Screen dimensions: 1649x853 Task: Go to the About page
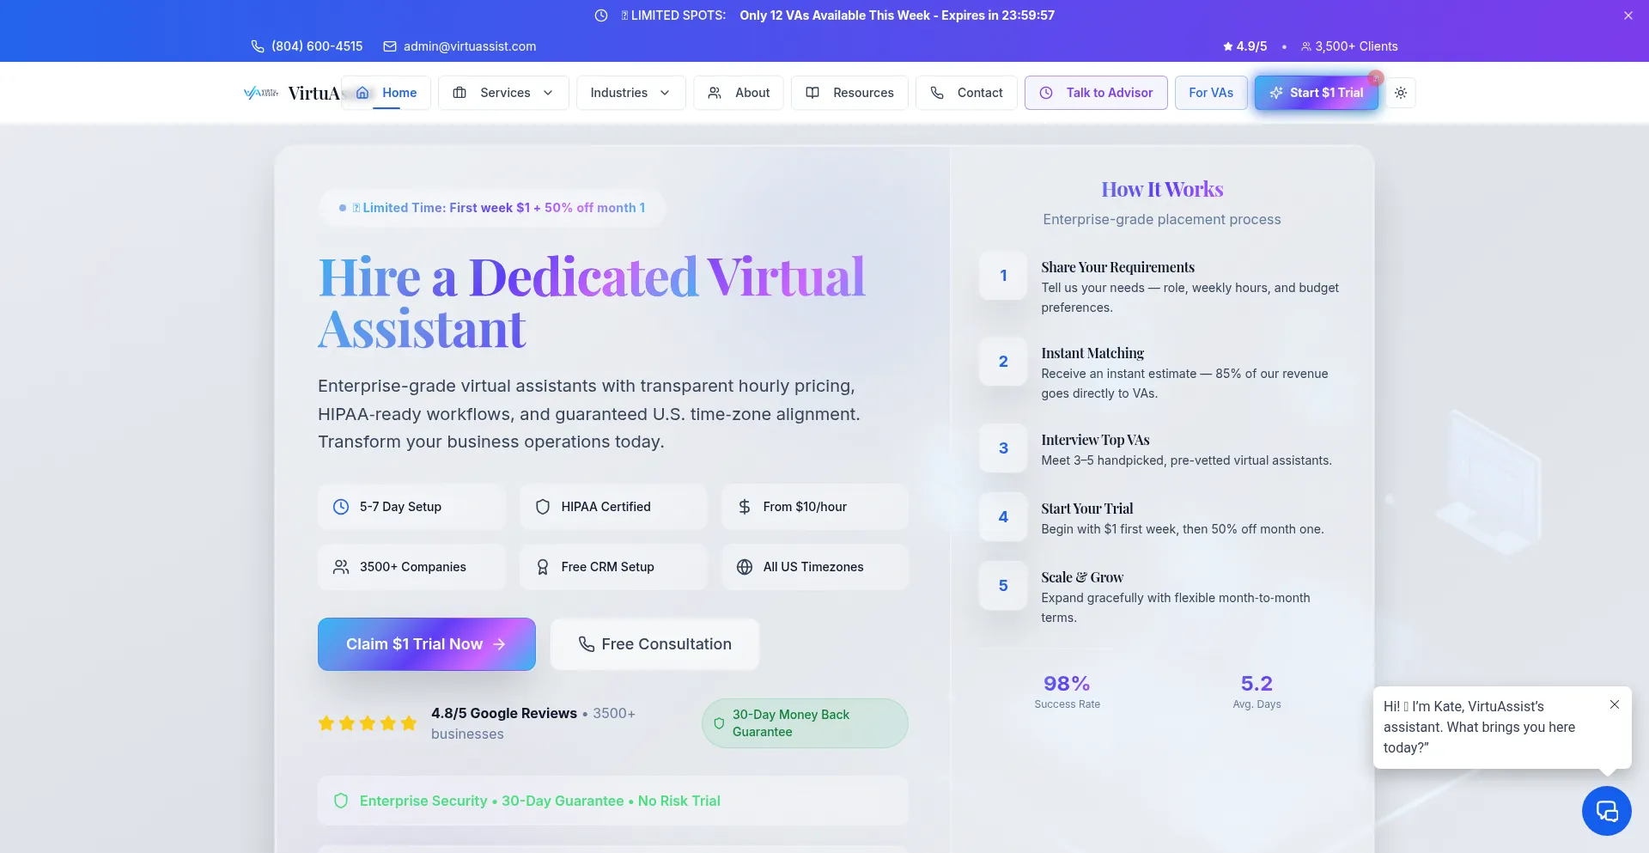[x=739, y=93]
